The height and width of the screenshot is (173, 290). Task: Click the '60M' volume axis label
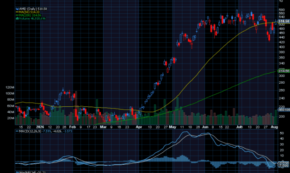[11, 106]
